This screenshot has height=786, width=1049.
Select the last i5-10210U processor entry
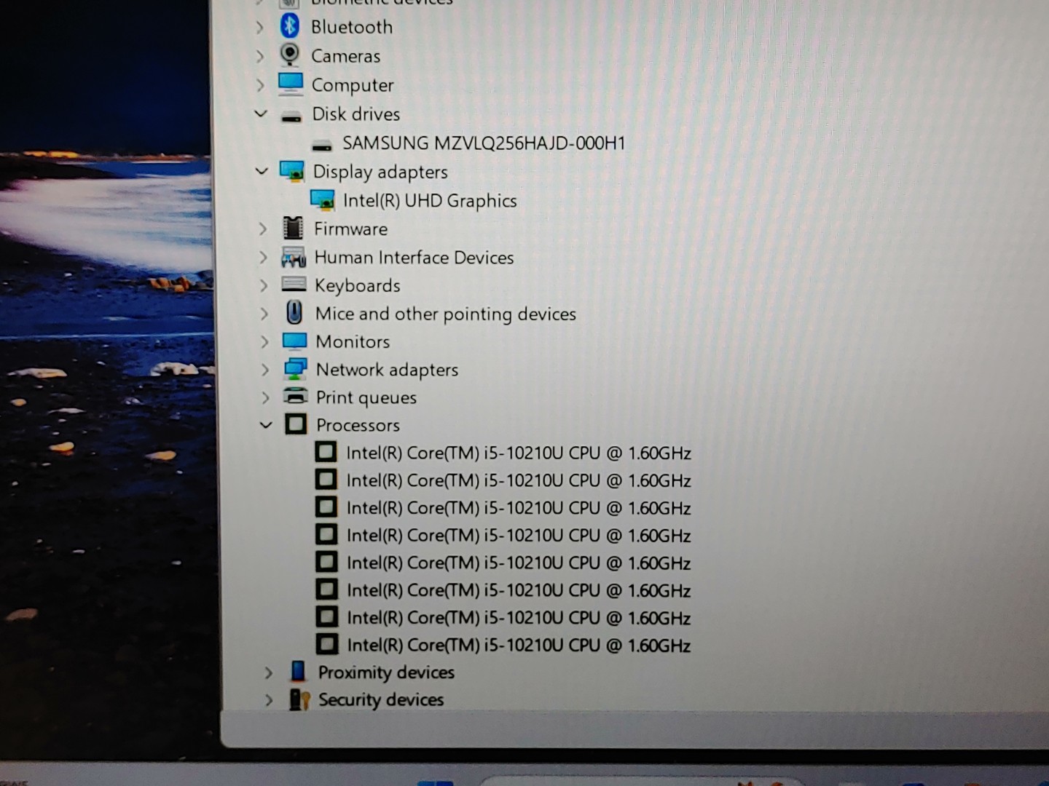tap(518, 645)
